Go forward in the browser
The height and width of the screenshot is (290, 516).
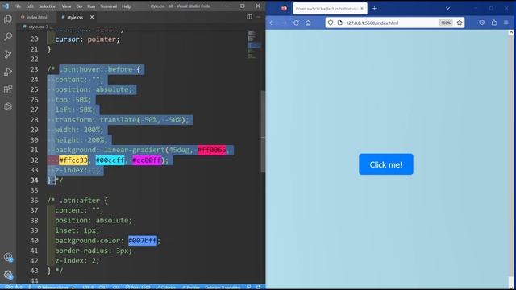pos(285,23)
